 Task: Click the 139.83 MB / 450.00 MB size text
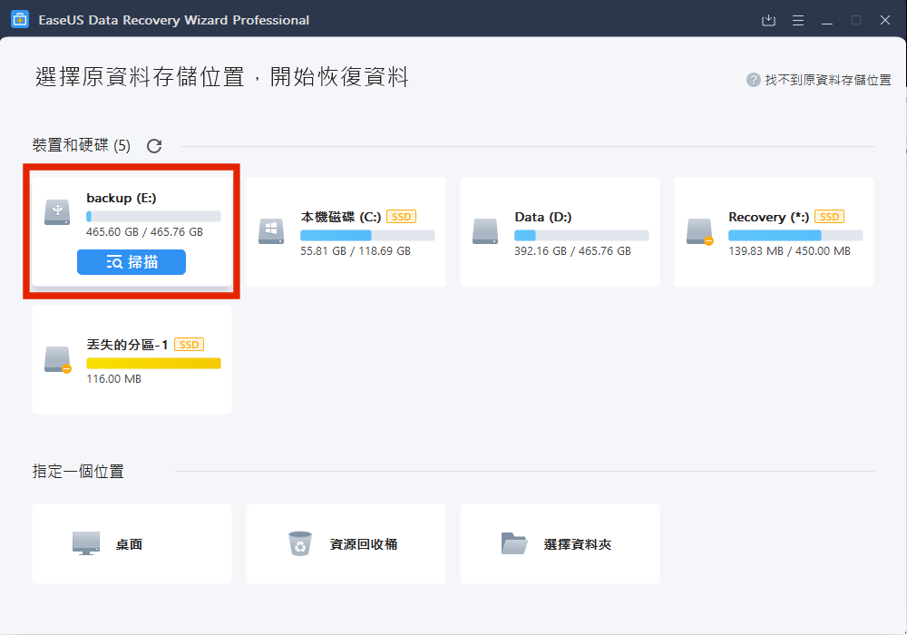[790, 251]
